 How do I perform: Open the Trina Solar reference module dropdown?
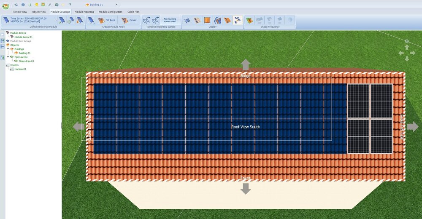tap(56, 20)
